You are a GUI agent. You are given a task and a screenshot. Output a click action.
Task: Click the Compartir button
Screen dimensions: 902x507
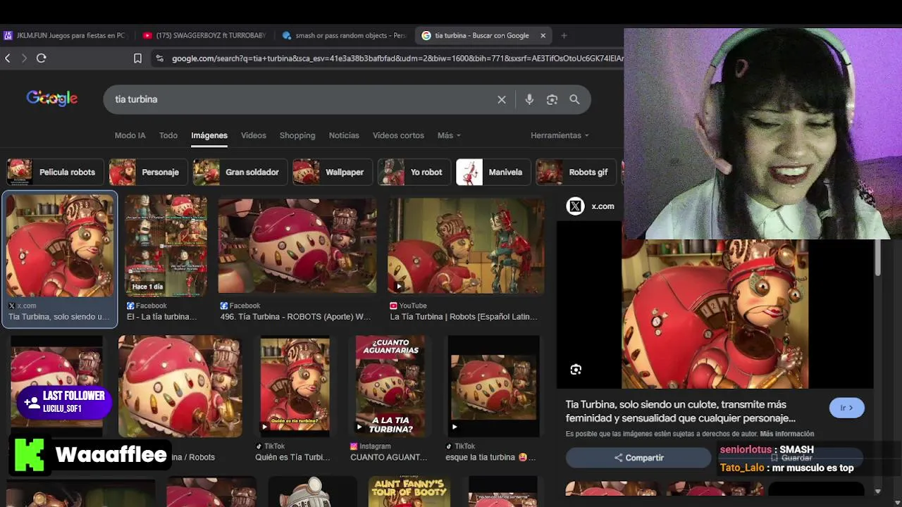(x=638, y=458)
